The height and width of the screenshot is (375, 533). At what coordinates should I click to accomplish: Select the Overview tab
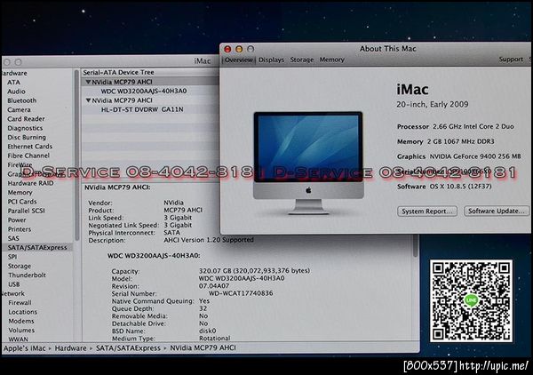(238, 60)
